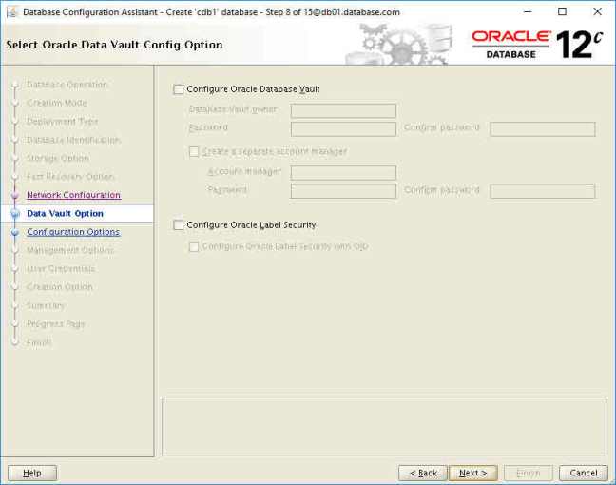
Task: Select the Data Vault Option step
Action: click(x=65, y=214)
